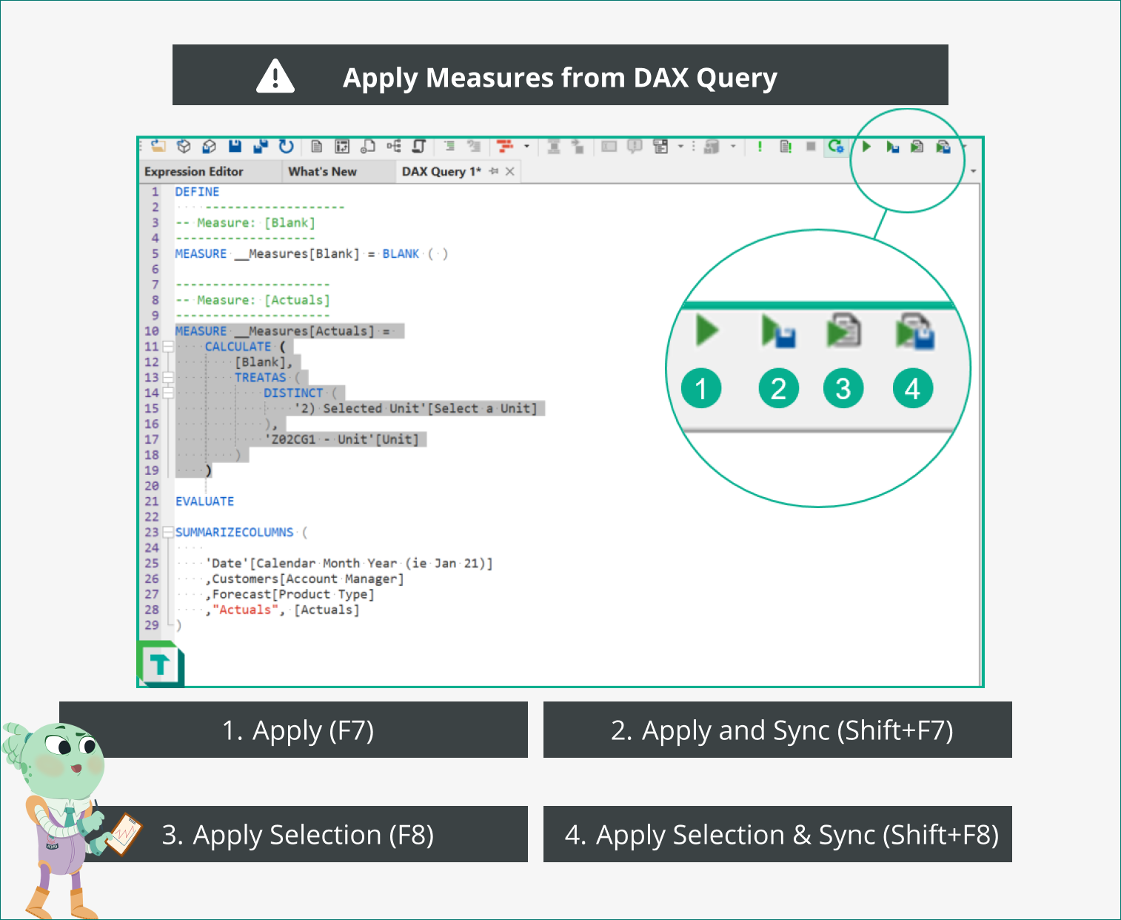
Task: Toggle the pin on the DAX Query 1 tab
Action: [x=494, y=171]
